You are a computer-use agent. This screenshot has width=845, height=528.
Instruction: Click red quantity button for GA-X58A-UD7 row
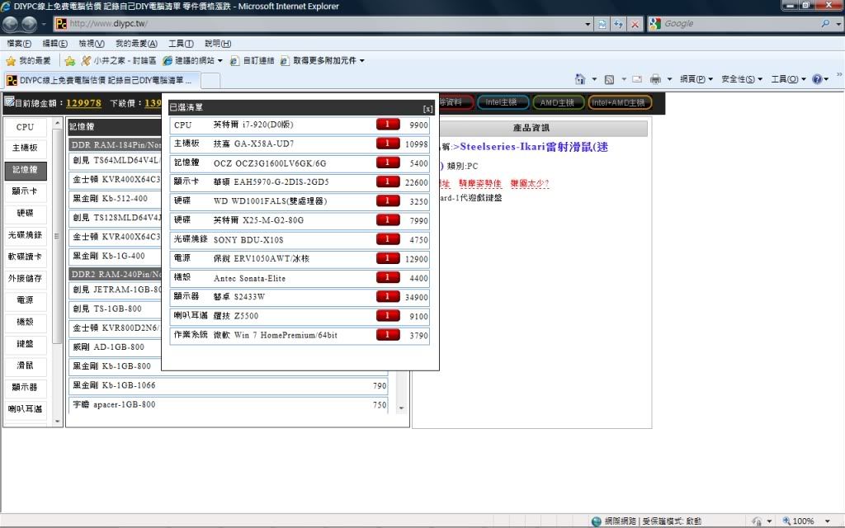pos(388,144)
